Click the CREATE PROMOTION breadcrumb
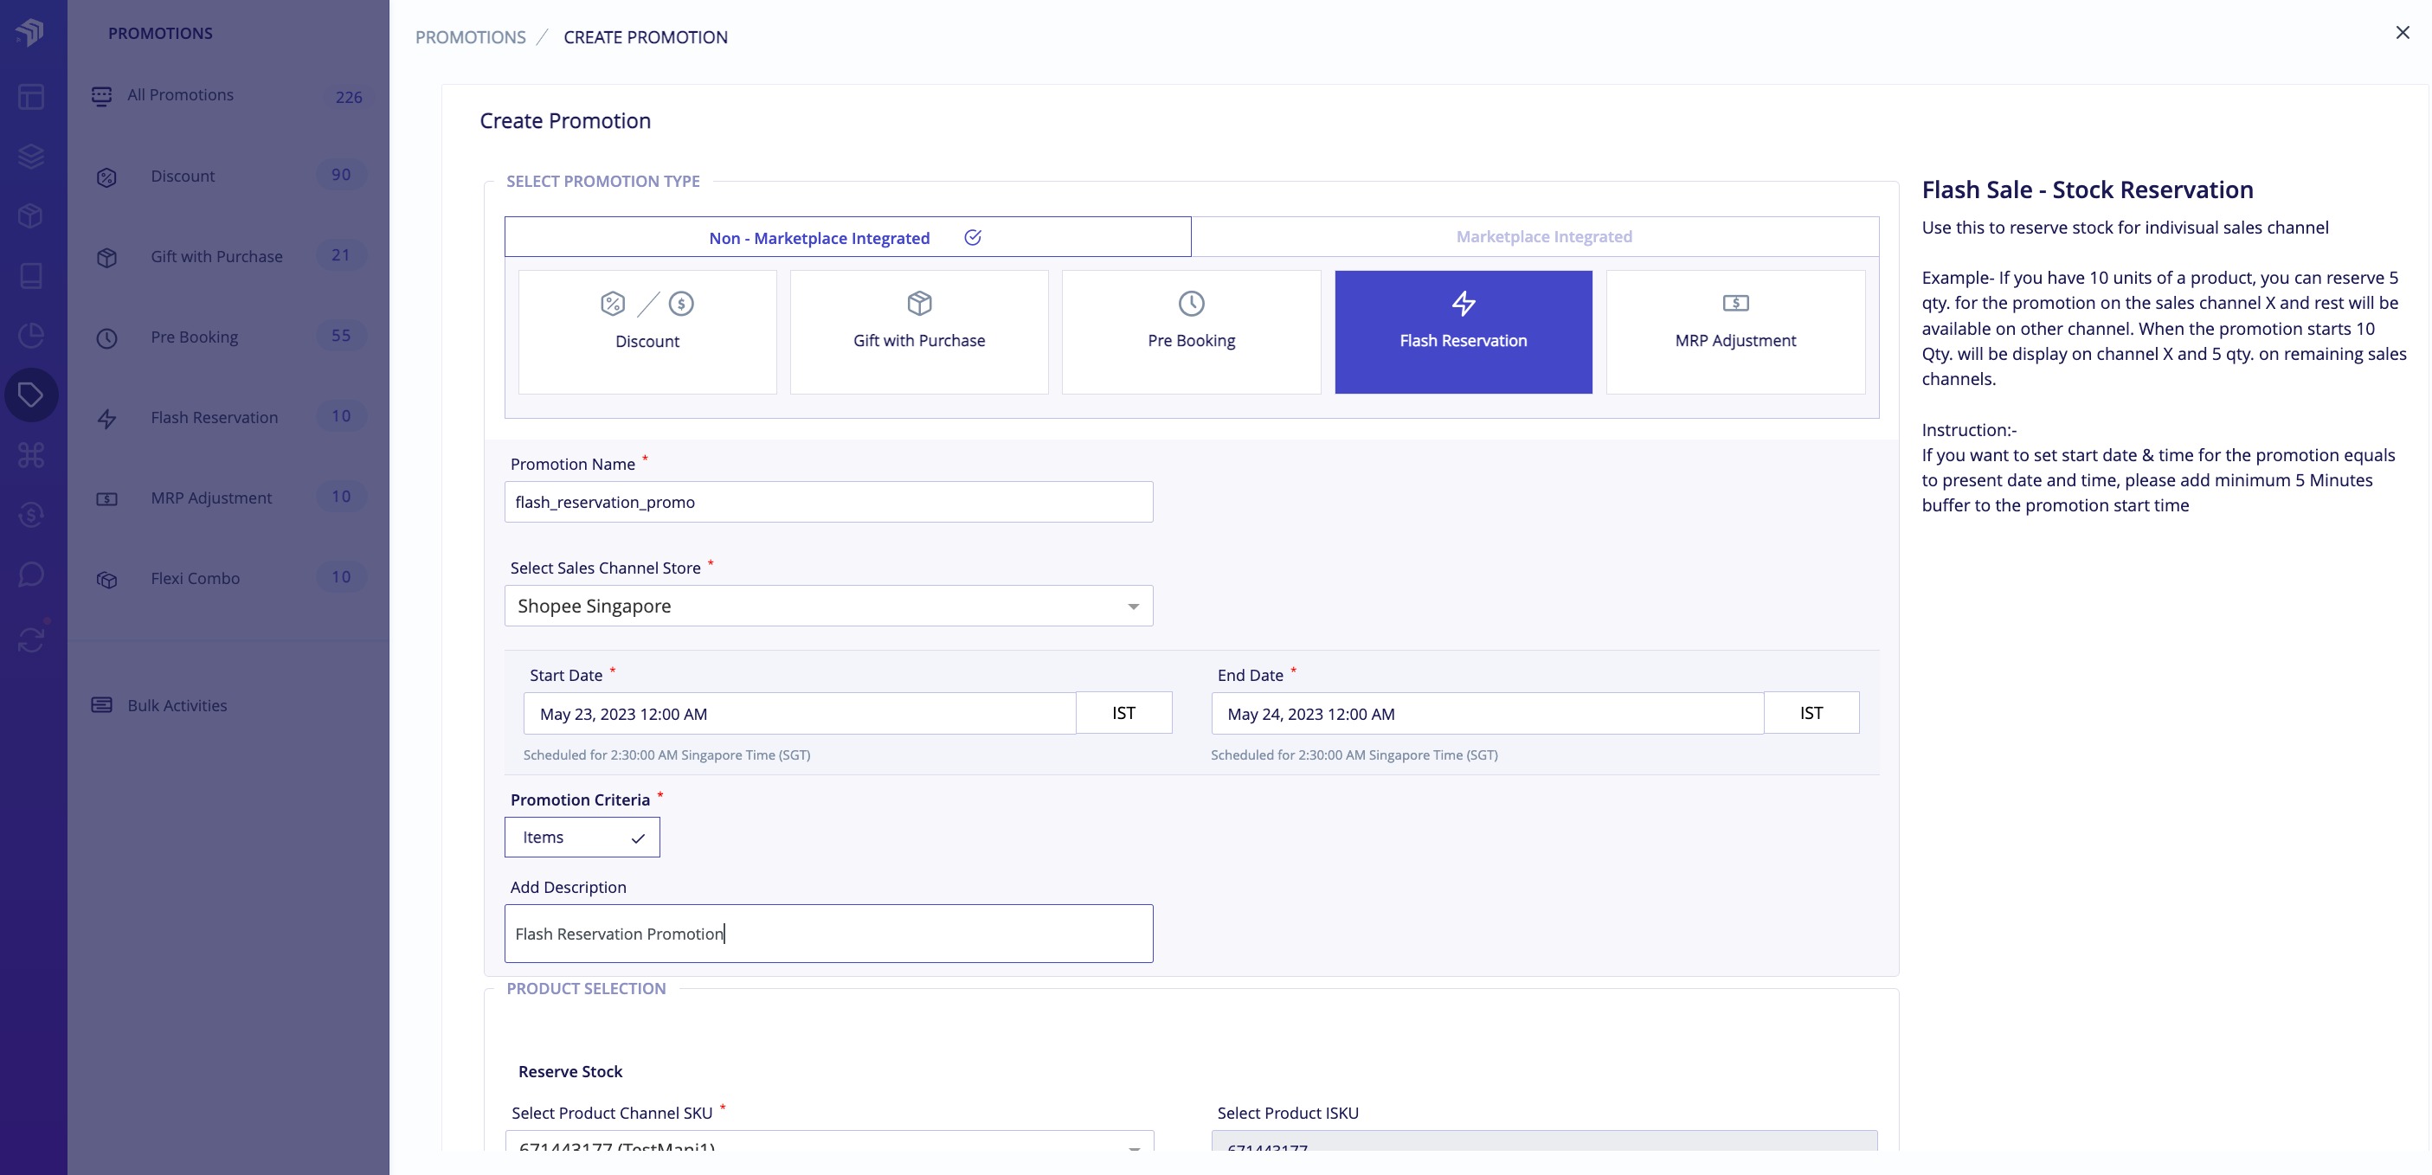The width and height of the screenshot is (2432, 1175). coord(646,37)
